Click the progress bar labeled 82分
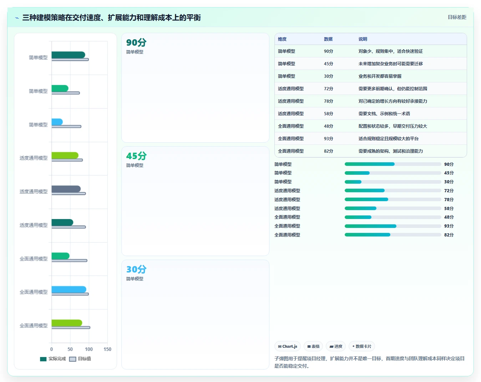 [393, 235]
